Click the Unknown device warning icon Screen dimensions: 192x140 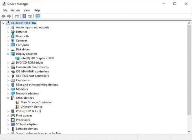click(17, 107)
